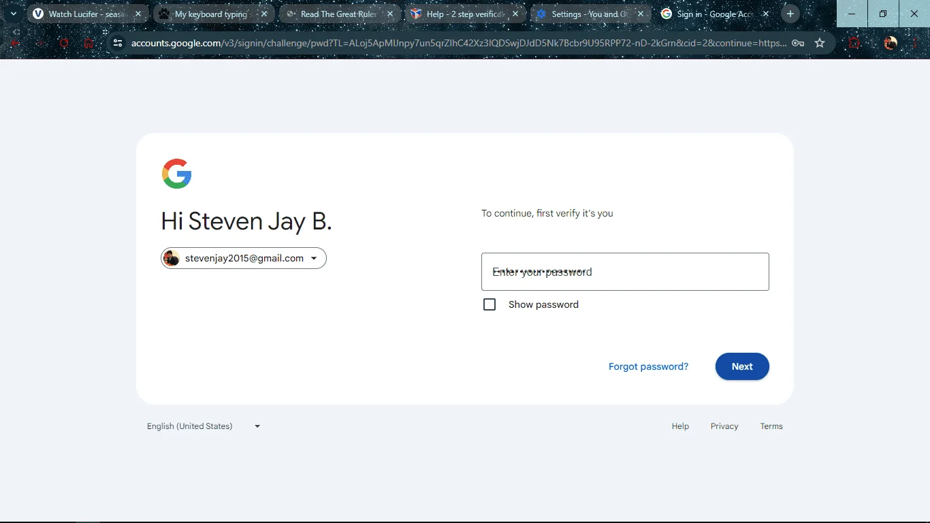Enable the Show password checkbox
930x523 pixels.
(490, 304)
